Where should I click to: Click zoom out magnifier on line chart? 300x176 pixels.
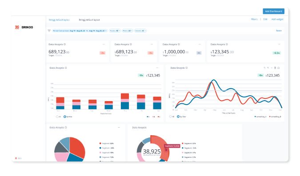(x=264, y=68)
